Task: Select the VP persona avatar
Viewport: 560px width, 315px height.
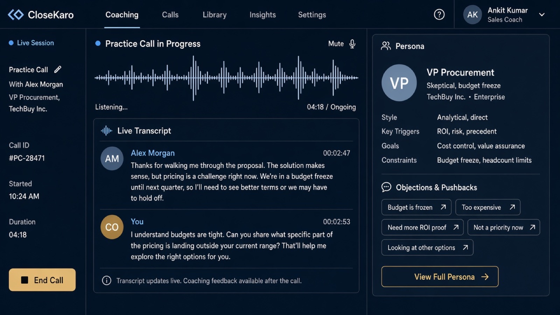Action: tap(399, 83)
